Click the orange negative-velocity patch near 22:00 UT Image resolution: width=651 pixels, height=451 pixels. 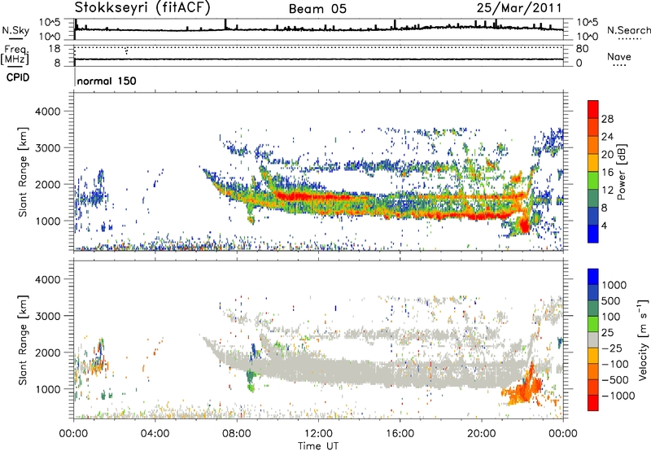click(x=524, y=388)
